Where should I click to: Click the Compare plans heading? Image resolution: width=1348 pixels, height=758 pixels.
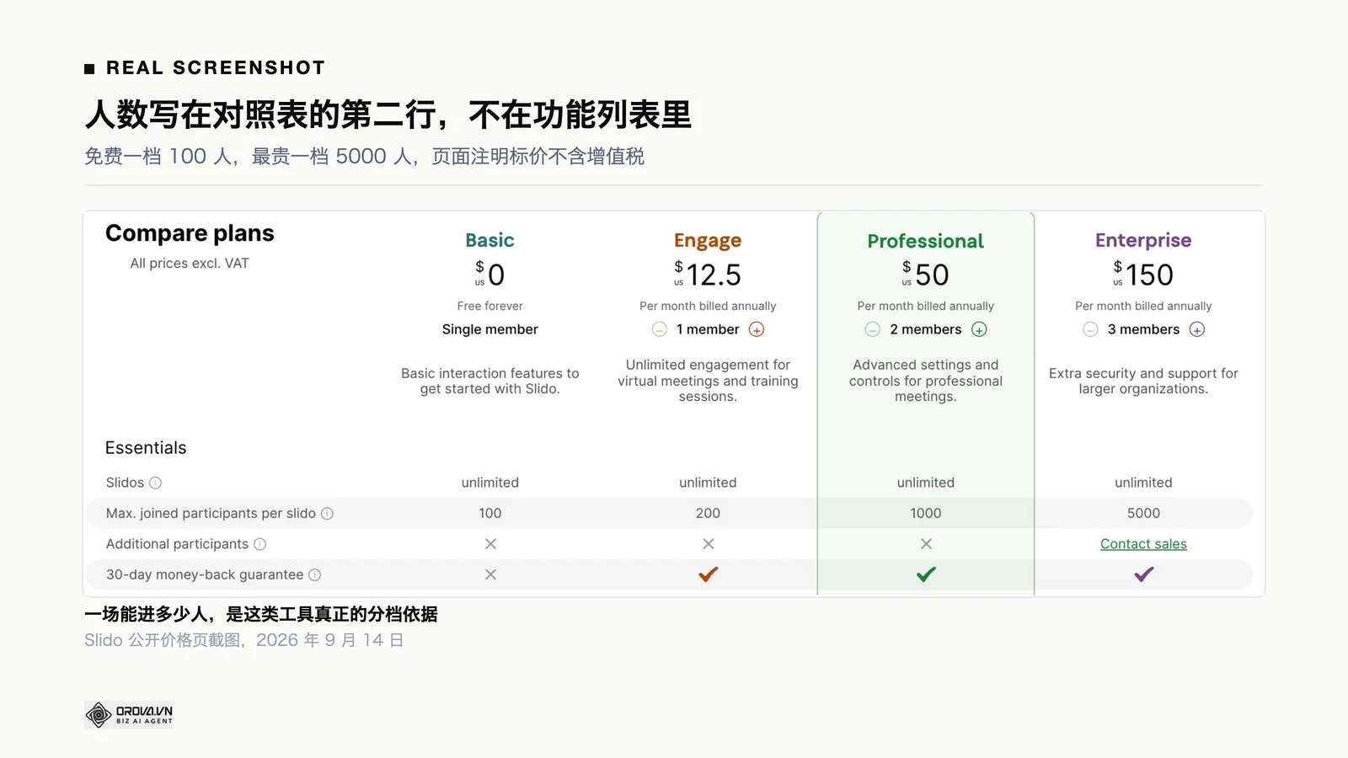pyautogui.click(x=190, y=233)
